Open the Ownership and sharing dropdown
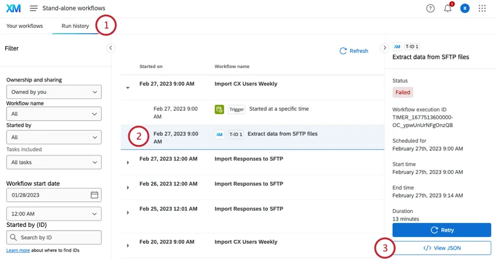 click(x=54, y=92)
